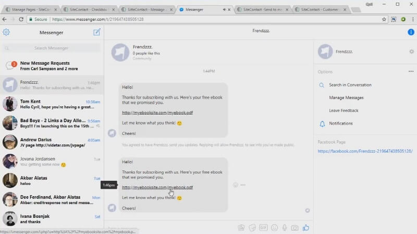Click the Notifications bell icon
417x234 pixels.
(x=322, y=124)
